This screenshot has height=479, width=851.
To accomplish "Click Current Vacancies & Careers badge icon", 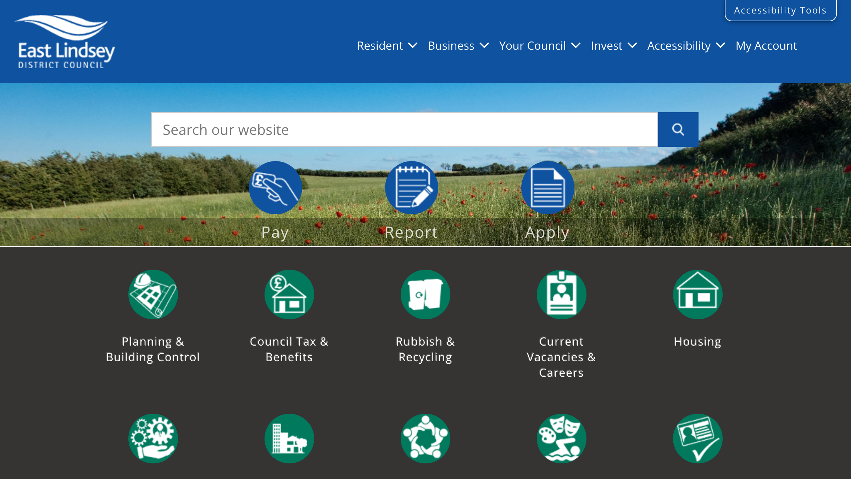I will coord(561,294).
